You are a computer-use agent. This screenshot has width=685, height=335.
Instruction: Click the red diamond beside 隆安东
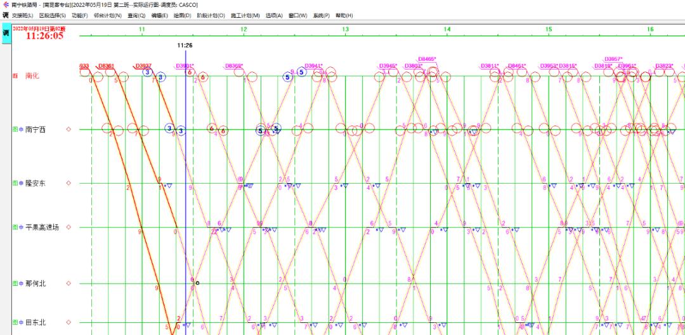(68, 184)
